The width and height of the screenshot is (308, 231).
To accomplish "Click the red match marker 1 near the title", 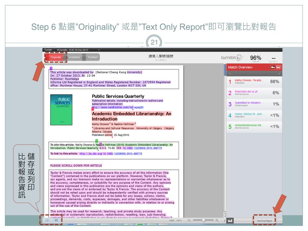I will tap(93, 109).
